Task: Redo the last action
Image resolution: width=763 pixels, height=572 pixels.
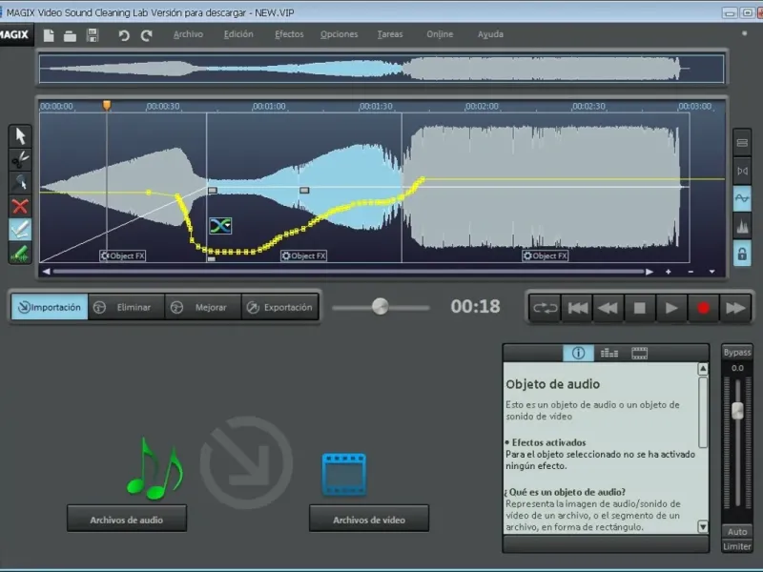Action: click(x=147, y=35)
